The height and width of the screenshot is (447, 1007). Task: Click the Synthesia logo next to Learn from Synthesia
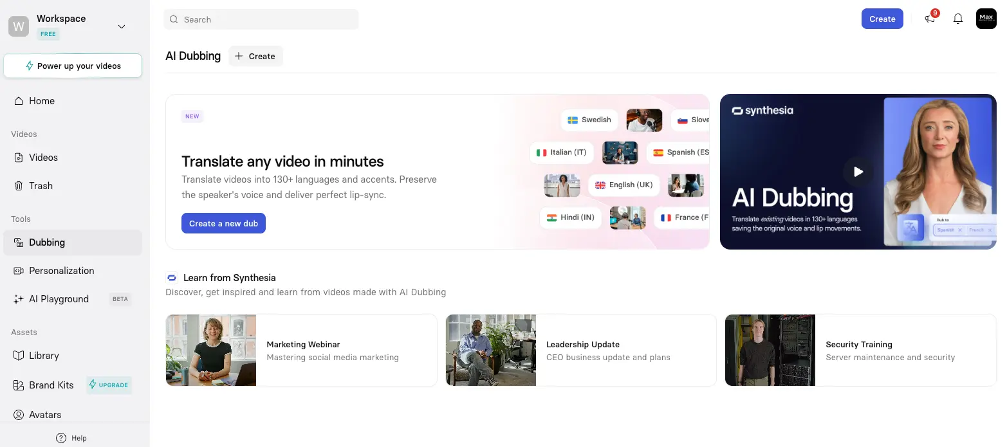coord(172,278)
